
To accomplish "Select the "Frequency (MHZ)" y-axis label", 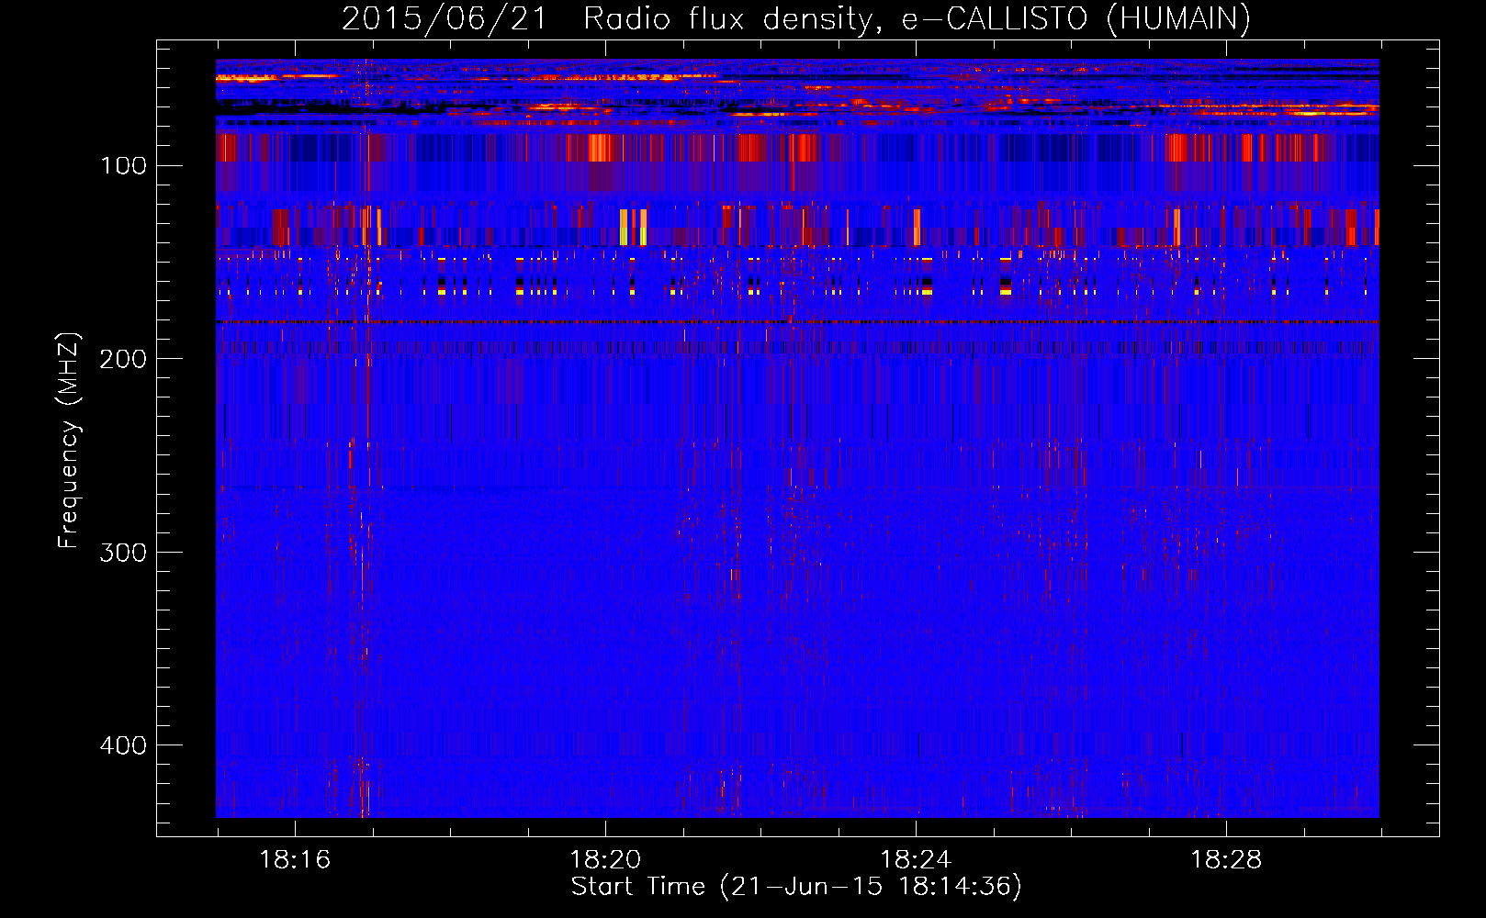I will 69,440.
